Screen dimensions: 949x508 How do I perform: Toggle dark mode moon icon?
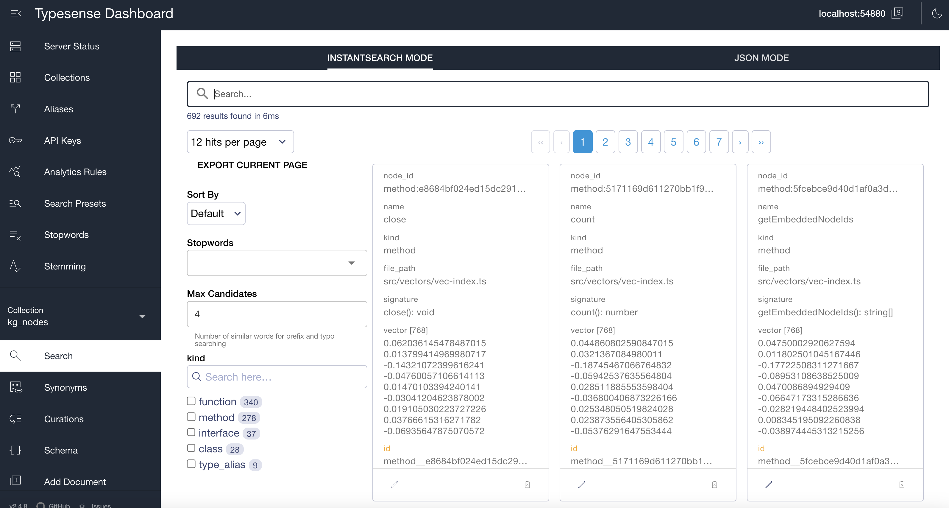[x=937, y=14]
